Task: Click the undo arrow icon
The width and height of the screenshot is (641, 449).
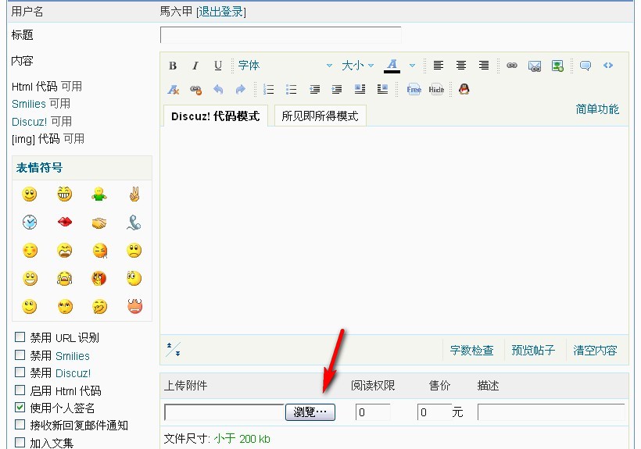Action: tap(218, 89)
